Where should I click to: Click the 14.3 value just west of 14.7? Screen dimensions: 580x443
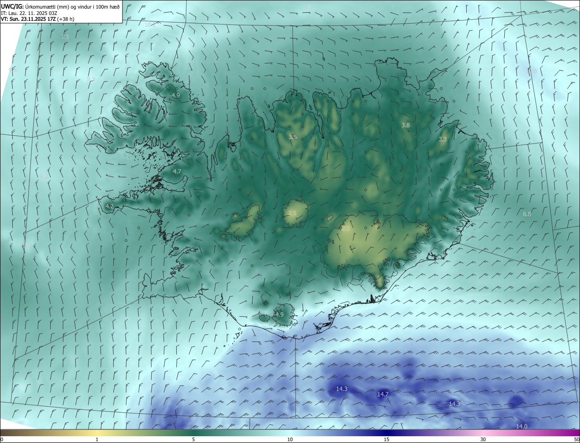coord(342,389)
